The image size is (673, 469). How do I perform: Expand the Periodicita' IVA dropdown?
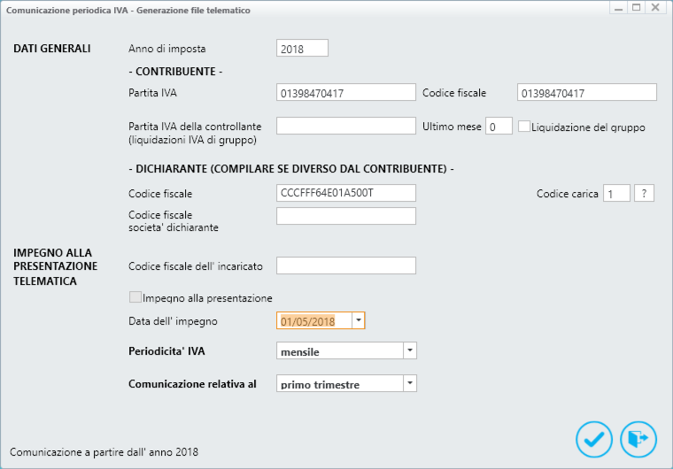click(410, 350)
